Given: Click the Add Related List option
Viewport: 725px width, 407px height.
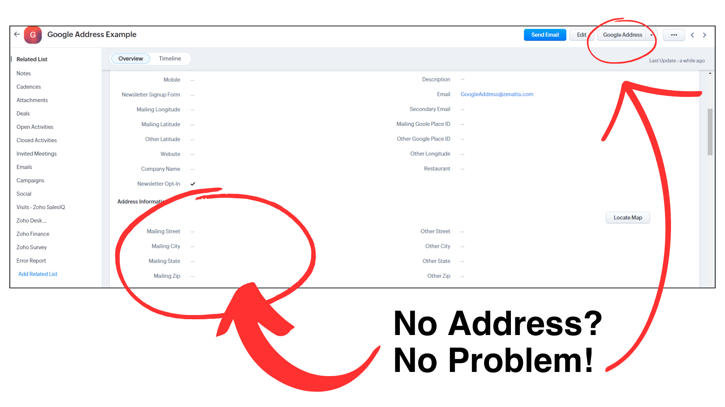Looking at the screenshot, I should (37, 274).
